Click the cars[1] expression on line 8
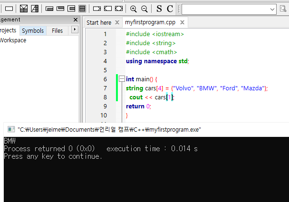This screenshot has height=202, width=289. click(164, 97)
